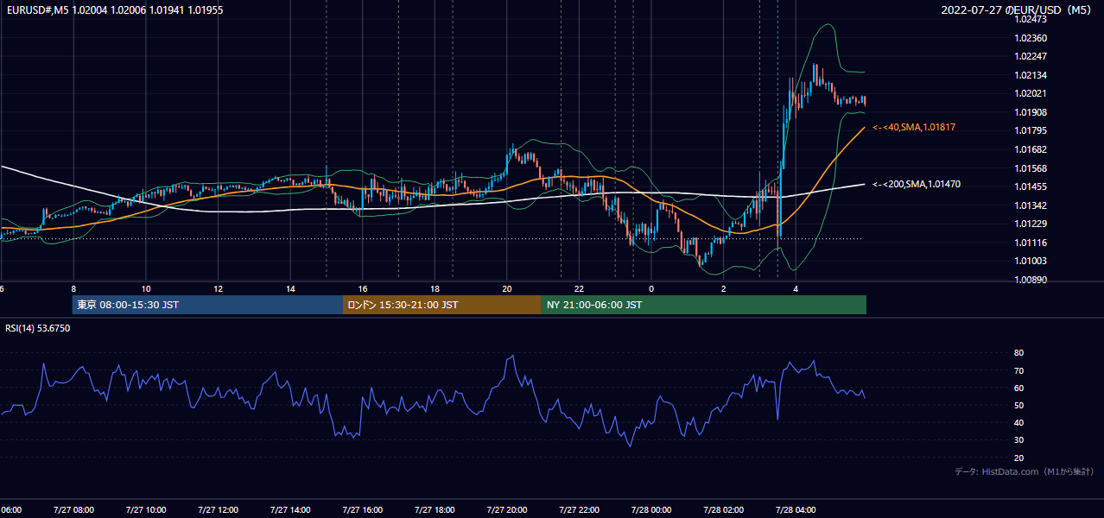Click price axis value 1.01908
This screenshot has height=518, width=1104.
point(1031,112)
